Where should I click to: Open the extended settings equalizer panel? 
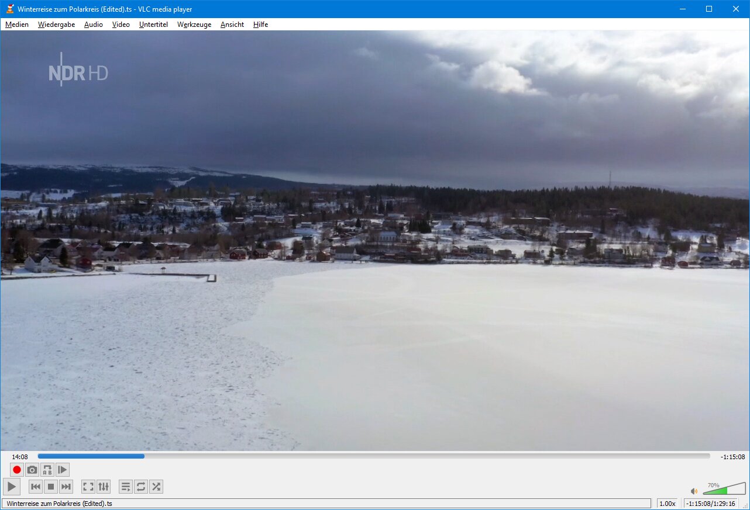point(104,487)
